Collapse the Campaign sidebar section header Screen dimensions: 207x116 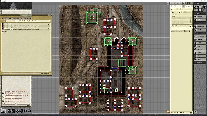pyautogui.click(x=200, y=33)
